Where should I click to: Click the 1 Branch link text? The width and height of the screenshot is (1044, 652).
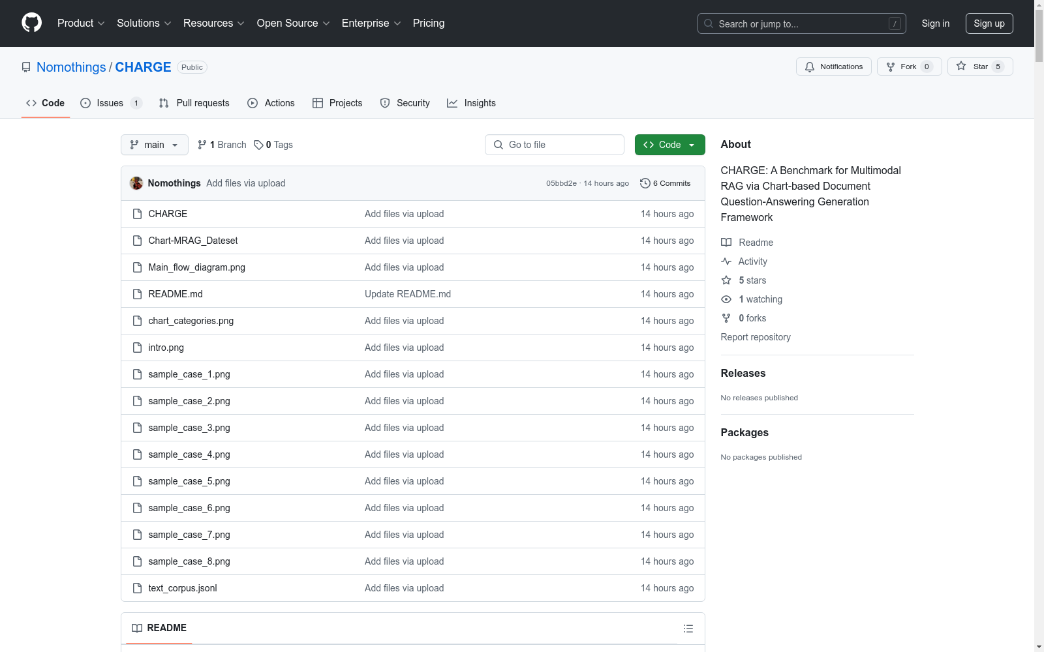228,145
